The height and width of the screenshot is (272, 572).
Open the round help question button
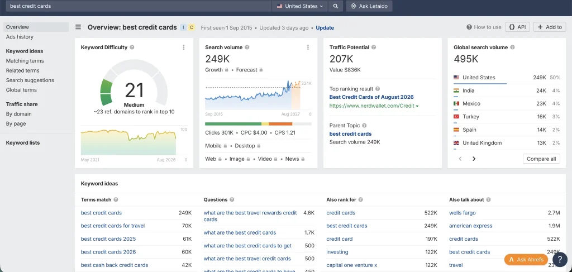coord(560,259)
